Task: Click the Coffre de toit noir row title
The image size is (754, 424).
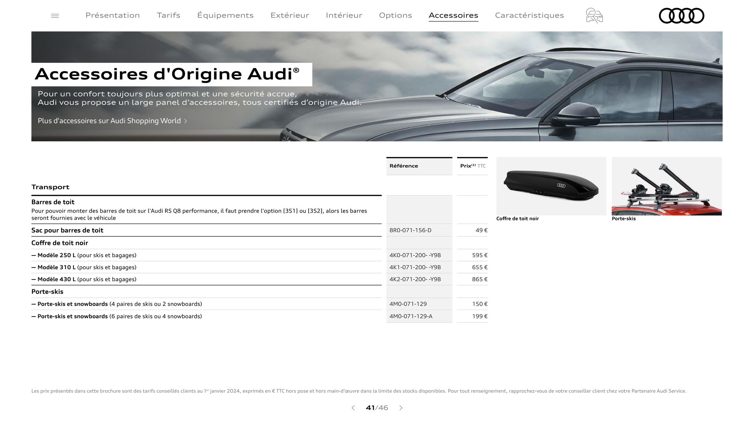Action: (60, 243)
